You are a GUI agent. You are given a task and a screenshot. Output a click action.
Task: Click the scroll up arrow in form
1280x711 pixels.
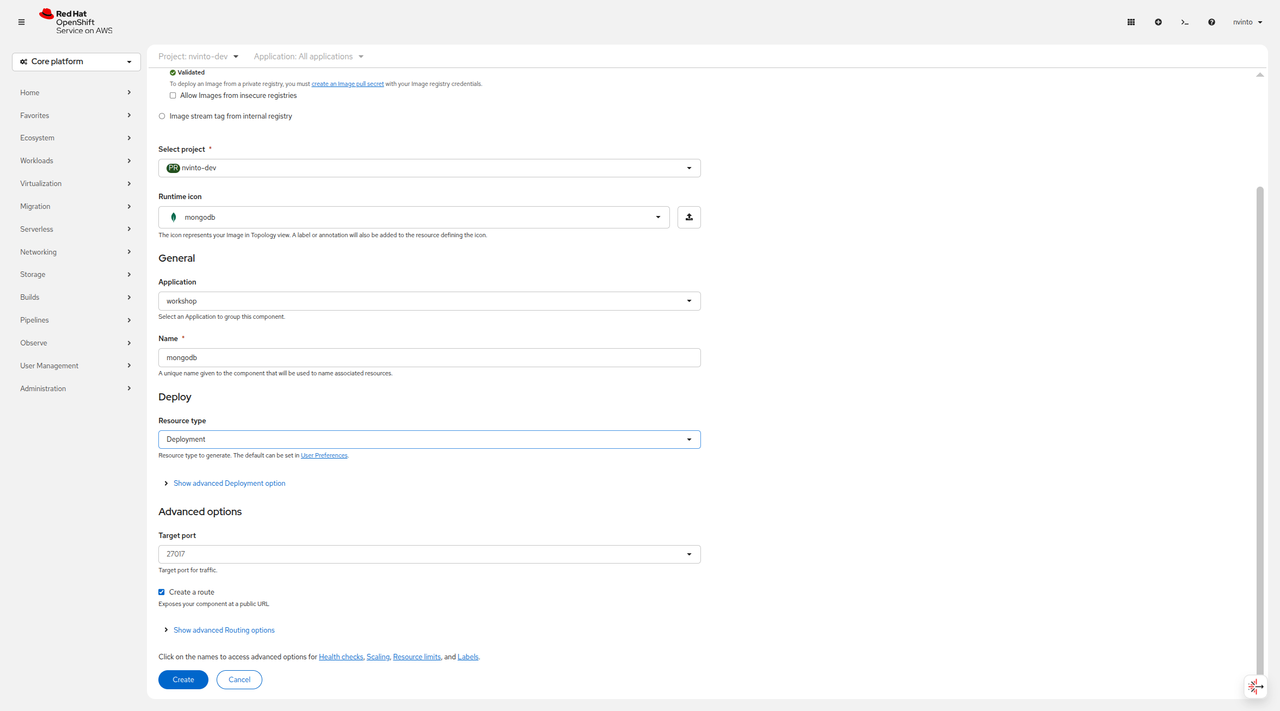point(1260,75)
